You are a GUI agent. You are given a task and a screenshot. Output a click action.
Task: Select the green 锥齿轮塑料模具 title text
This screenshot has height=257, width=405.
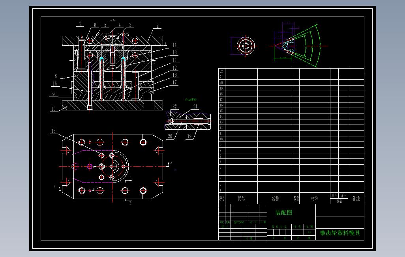pos(340,233)
